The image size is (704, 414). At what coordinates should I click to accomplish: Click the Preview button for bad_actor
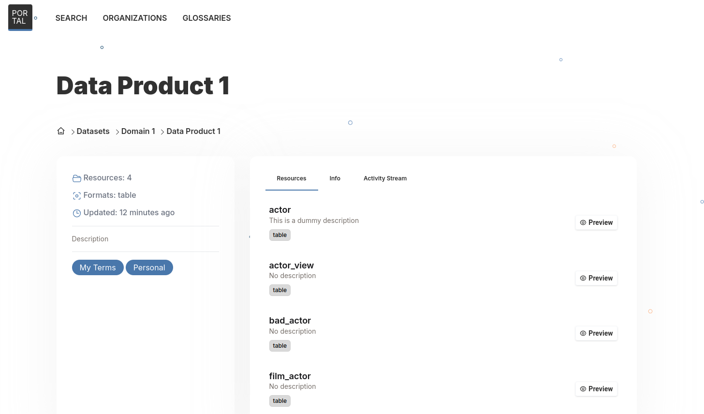click(596, 333)
